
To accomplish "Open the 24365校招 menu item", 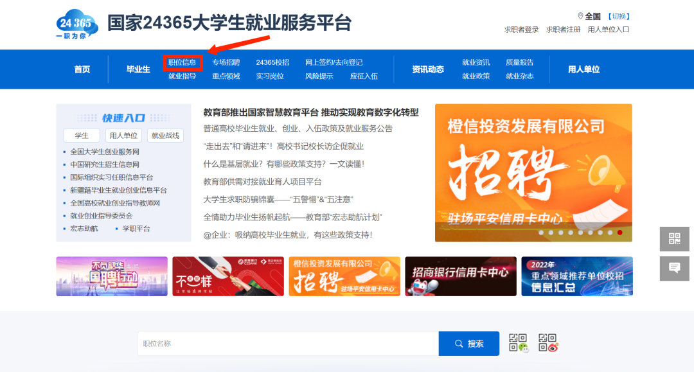I will tap(272, 62).
